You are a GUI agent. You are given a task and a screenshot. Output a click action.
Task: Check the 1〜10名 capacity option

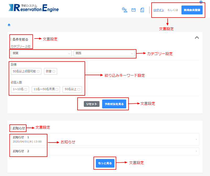[x=26, y=90]
